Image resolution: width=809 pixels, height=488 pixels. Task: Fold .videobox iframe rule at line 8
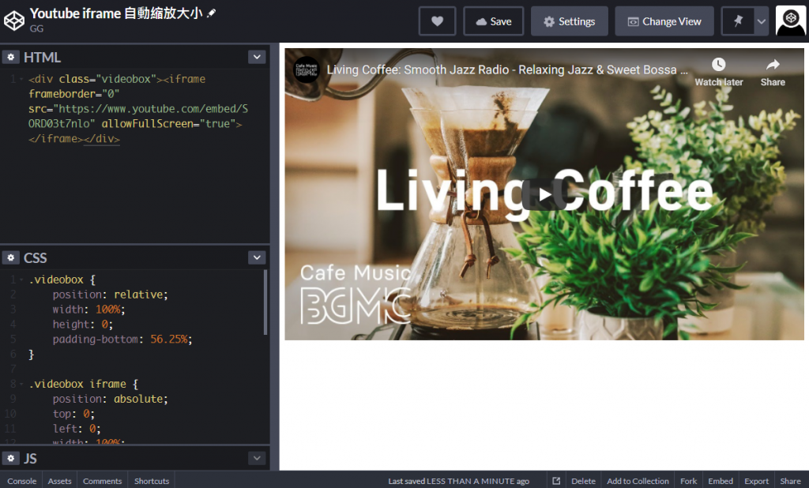[x=21, y=384]
